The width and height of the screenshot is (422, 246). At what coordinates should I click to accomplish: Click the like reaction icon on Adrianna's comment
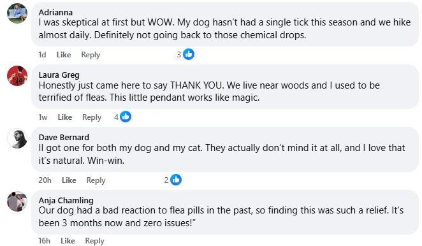pyautogui.click(x=189, y=54)
